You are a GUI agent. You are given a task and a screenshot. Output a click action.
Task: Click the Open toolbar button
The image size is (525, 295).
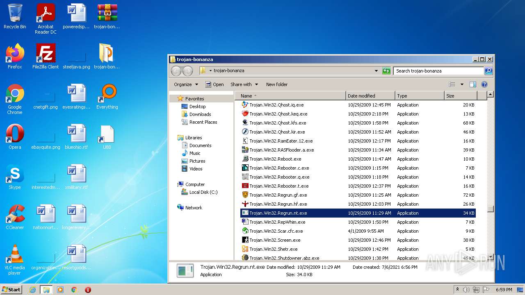pyautogui.click(x=215, y=84)
